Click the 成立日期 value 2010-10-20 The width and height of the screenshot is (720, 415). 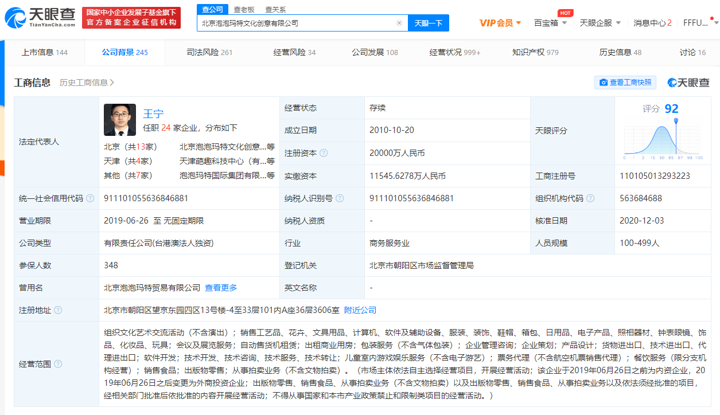point(392,130)
